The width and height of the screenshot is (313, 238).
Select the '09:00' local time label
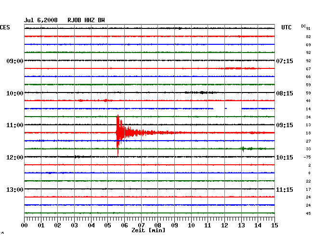[x=15, y=61]
